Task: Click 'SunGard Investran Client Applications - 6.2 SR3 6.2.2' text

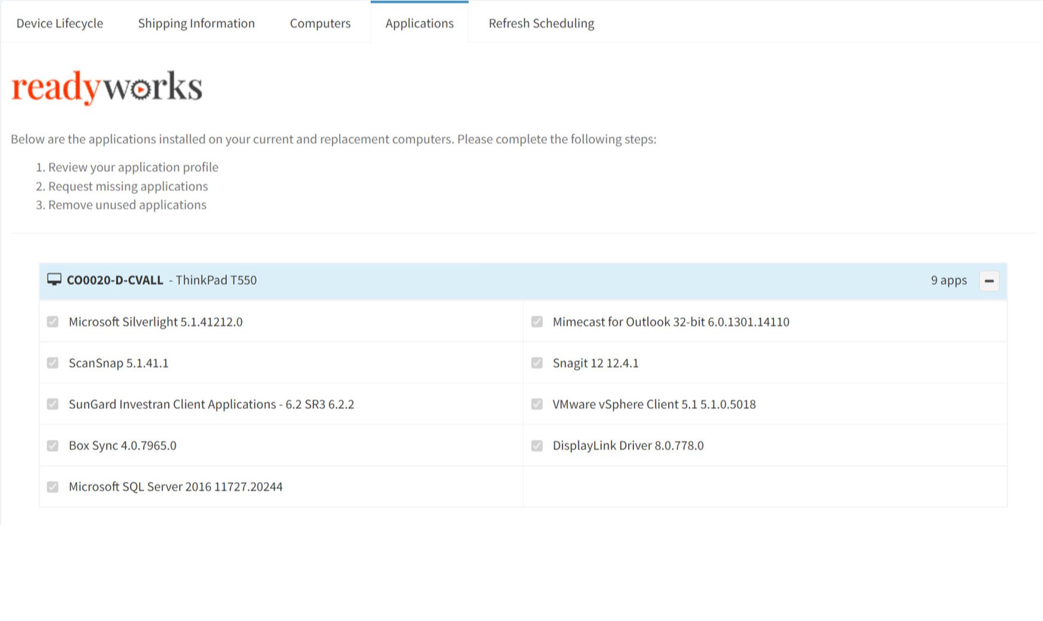Action: click(x=212, y=404)
